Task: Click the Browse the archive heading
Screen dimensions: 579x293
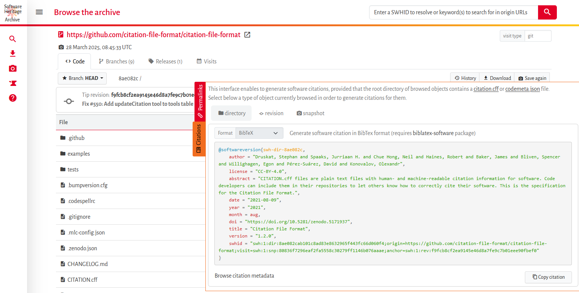Action: 87,12
